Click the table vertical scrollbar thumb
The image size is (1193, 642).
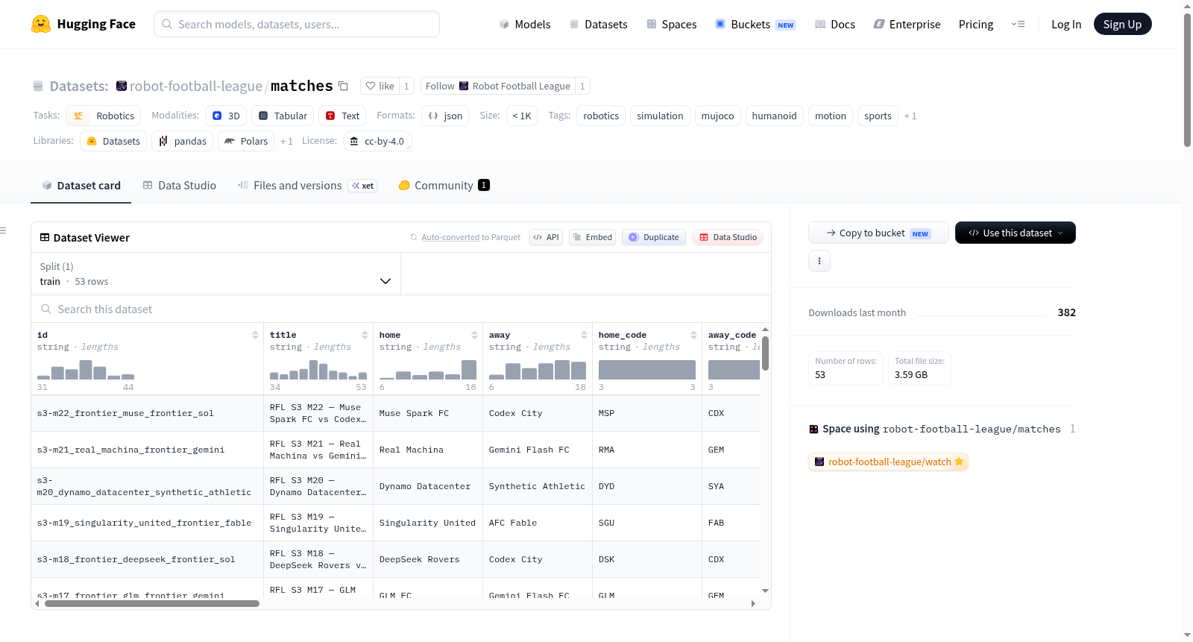pos(765,353)
